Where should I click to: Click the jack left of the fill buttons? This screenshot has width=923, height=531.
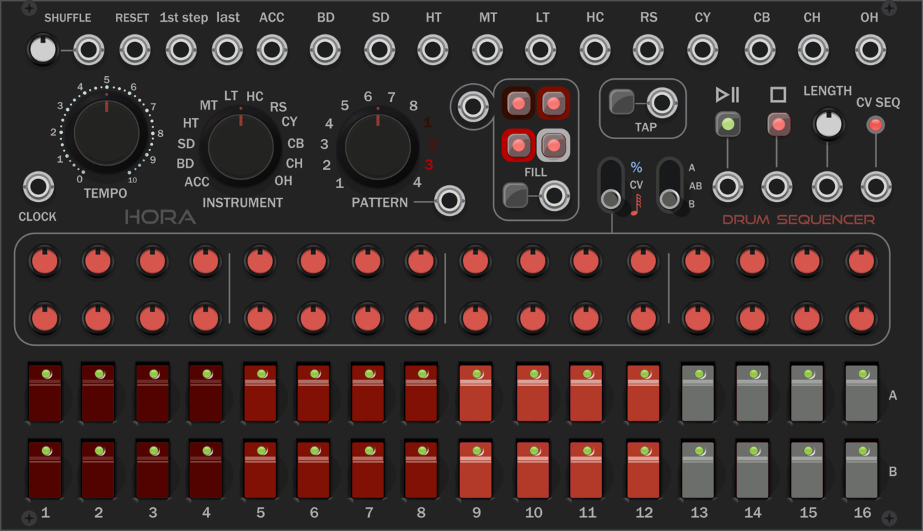click(473, 108)
